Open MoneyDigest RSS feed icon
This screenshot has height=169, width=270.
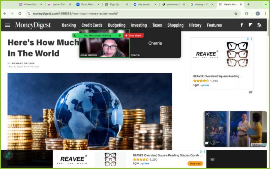(x=259, y=25)
